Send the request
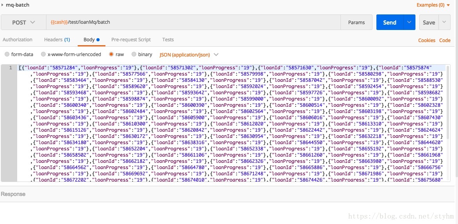Image resolution: width=458 pixels, height=224 pixels. tap(390, 23)
